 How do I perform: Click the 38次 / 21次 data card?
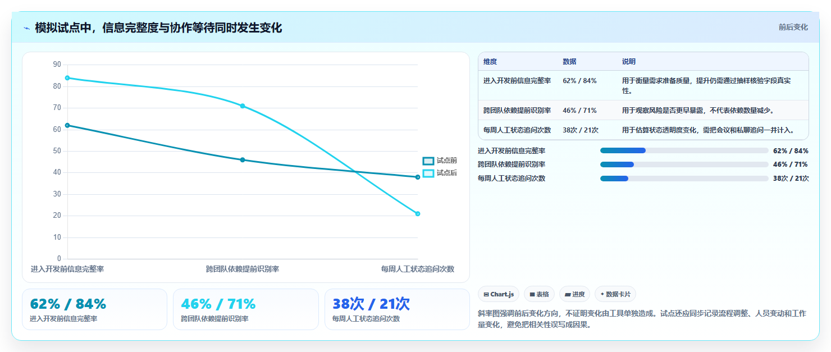(397, 309)
